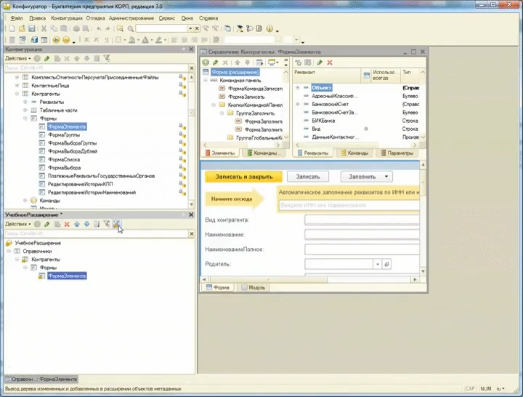Open the Отладка menu

[95, 18]
